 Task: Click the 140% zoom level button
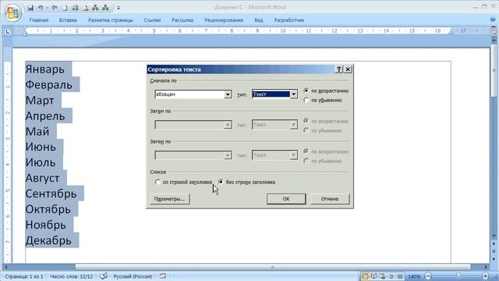click(414, 276)
